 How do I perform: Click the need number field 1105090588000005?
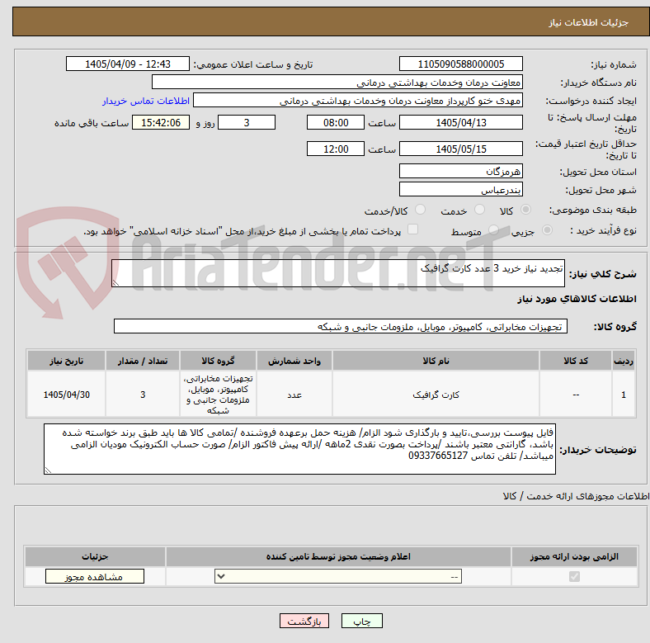click(461, 64)
